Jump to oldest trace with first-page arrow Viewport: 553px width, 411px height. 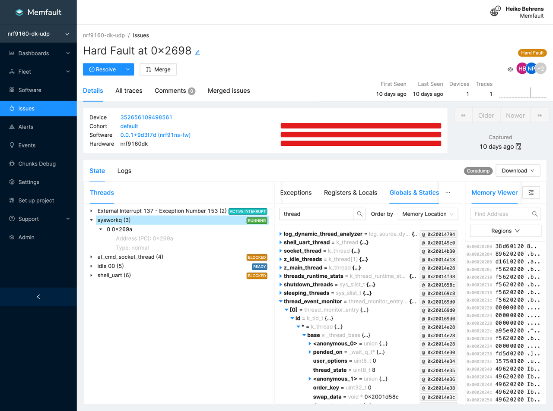pyautogui.click(x=463, y=116)
